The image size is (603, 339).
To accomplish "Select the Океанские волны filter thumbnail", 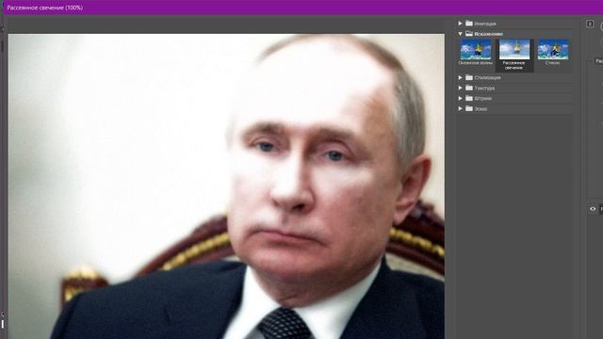I will click(476, 50).
